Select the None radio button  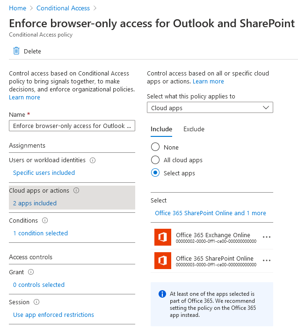click(155, 147)
